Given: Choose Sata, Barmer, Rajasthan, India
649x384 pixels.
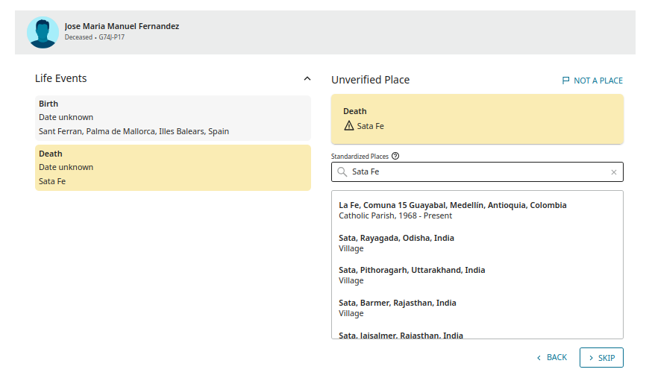Looking at the screenshot, I should click(x=398, y=308).
